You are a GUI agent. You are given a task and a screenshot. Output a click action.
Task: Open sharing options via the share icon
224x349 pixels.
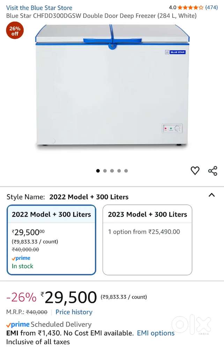coord(213,170)
